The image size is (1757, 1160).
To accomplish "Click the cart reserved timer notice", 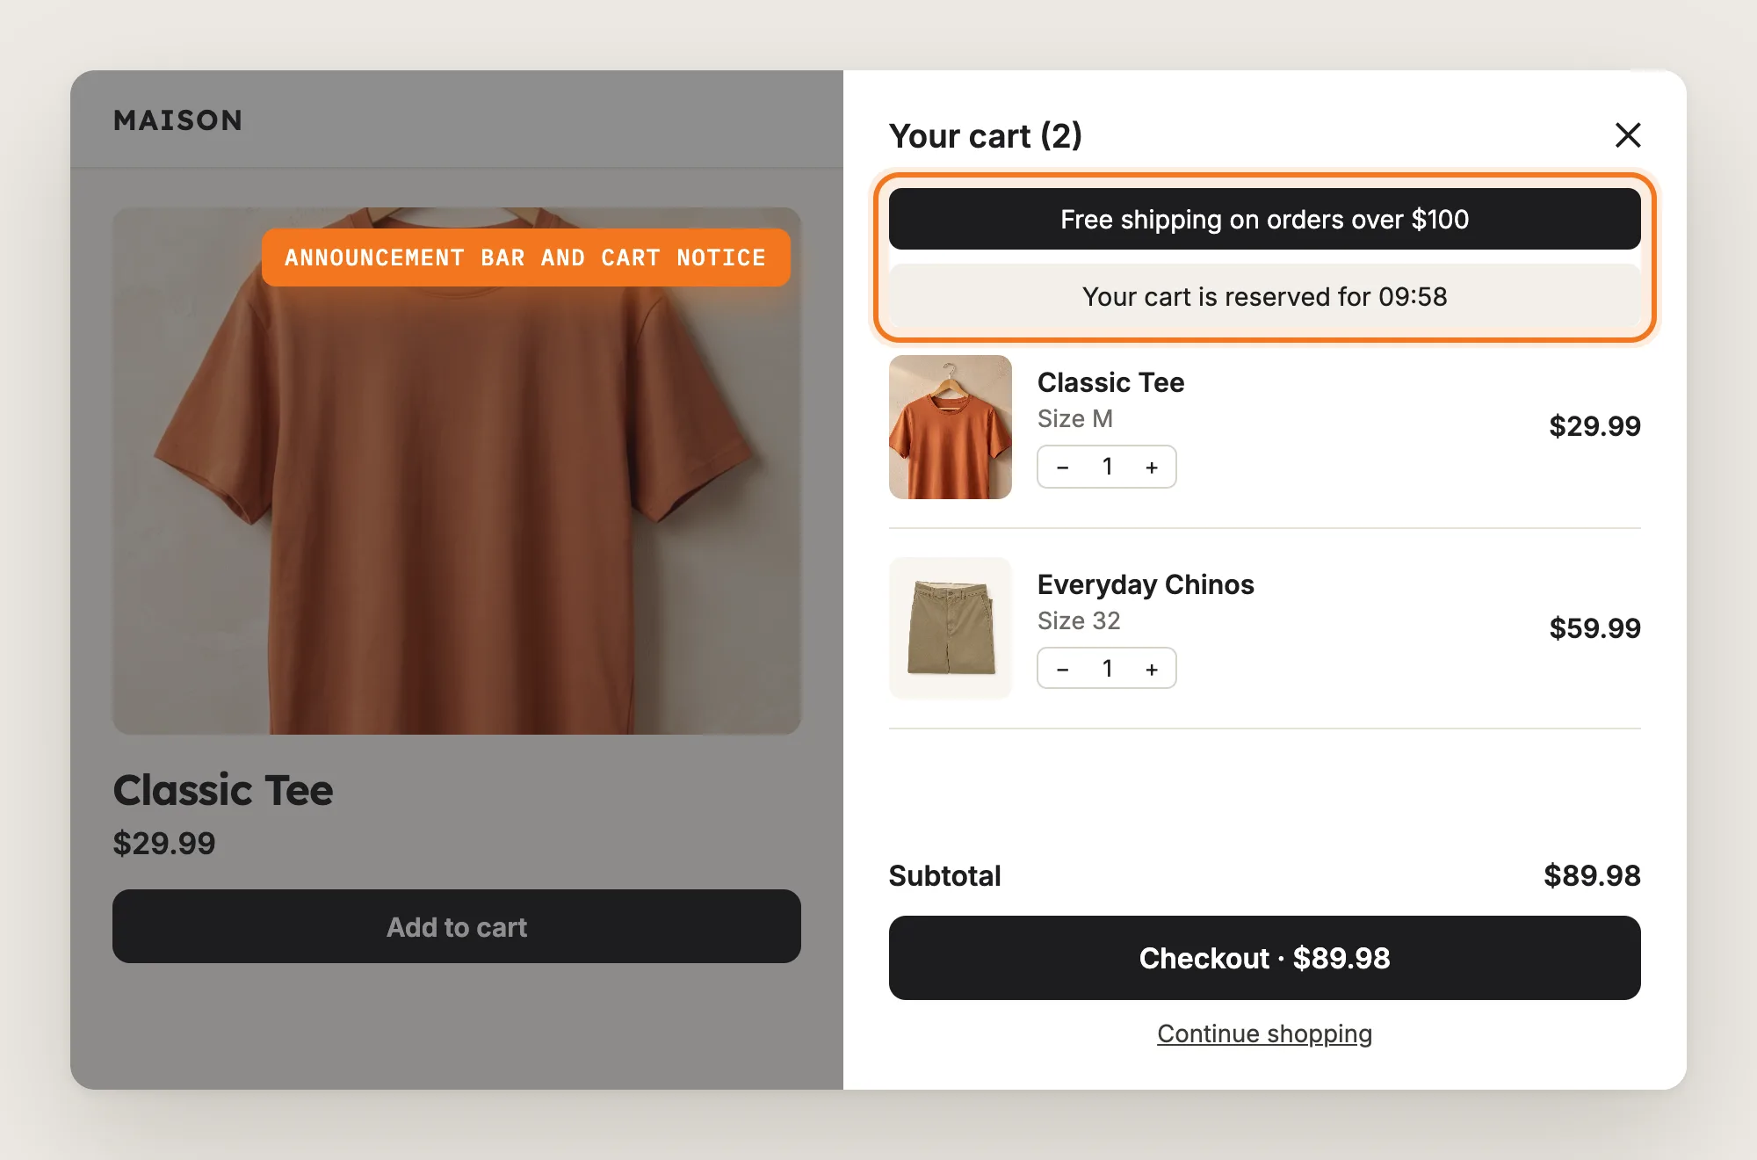I will [1265, 296].
